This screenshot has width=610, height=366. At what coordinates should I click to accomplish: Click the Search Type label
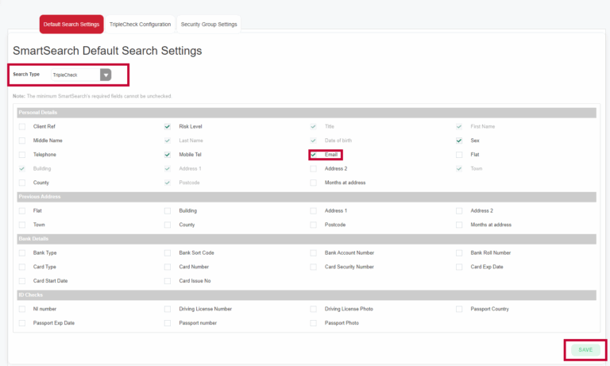26,75
